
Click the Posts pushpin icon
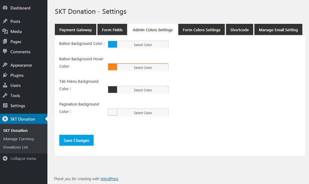click(x=5, y=21)
